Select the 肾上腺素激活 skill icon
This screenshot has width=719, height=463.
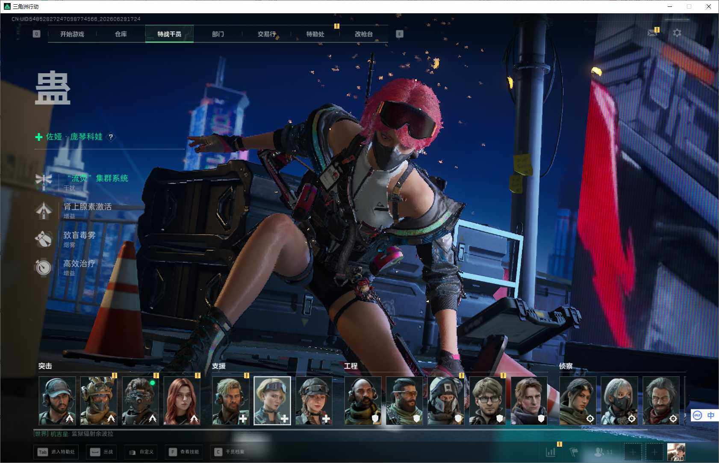click(44, 210)
